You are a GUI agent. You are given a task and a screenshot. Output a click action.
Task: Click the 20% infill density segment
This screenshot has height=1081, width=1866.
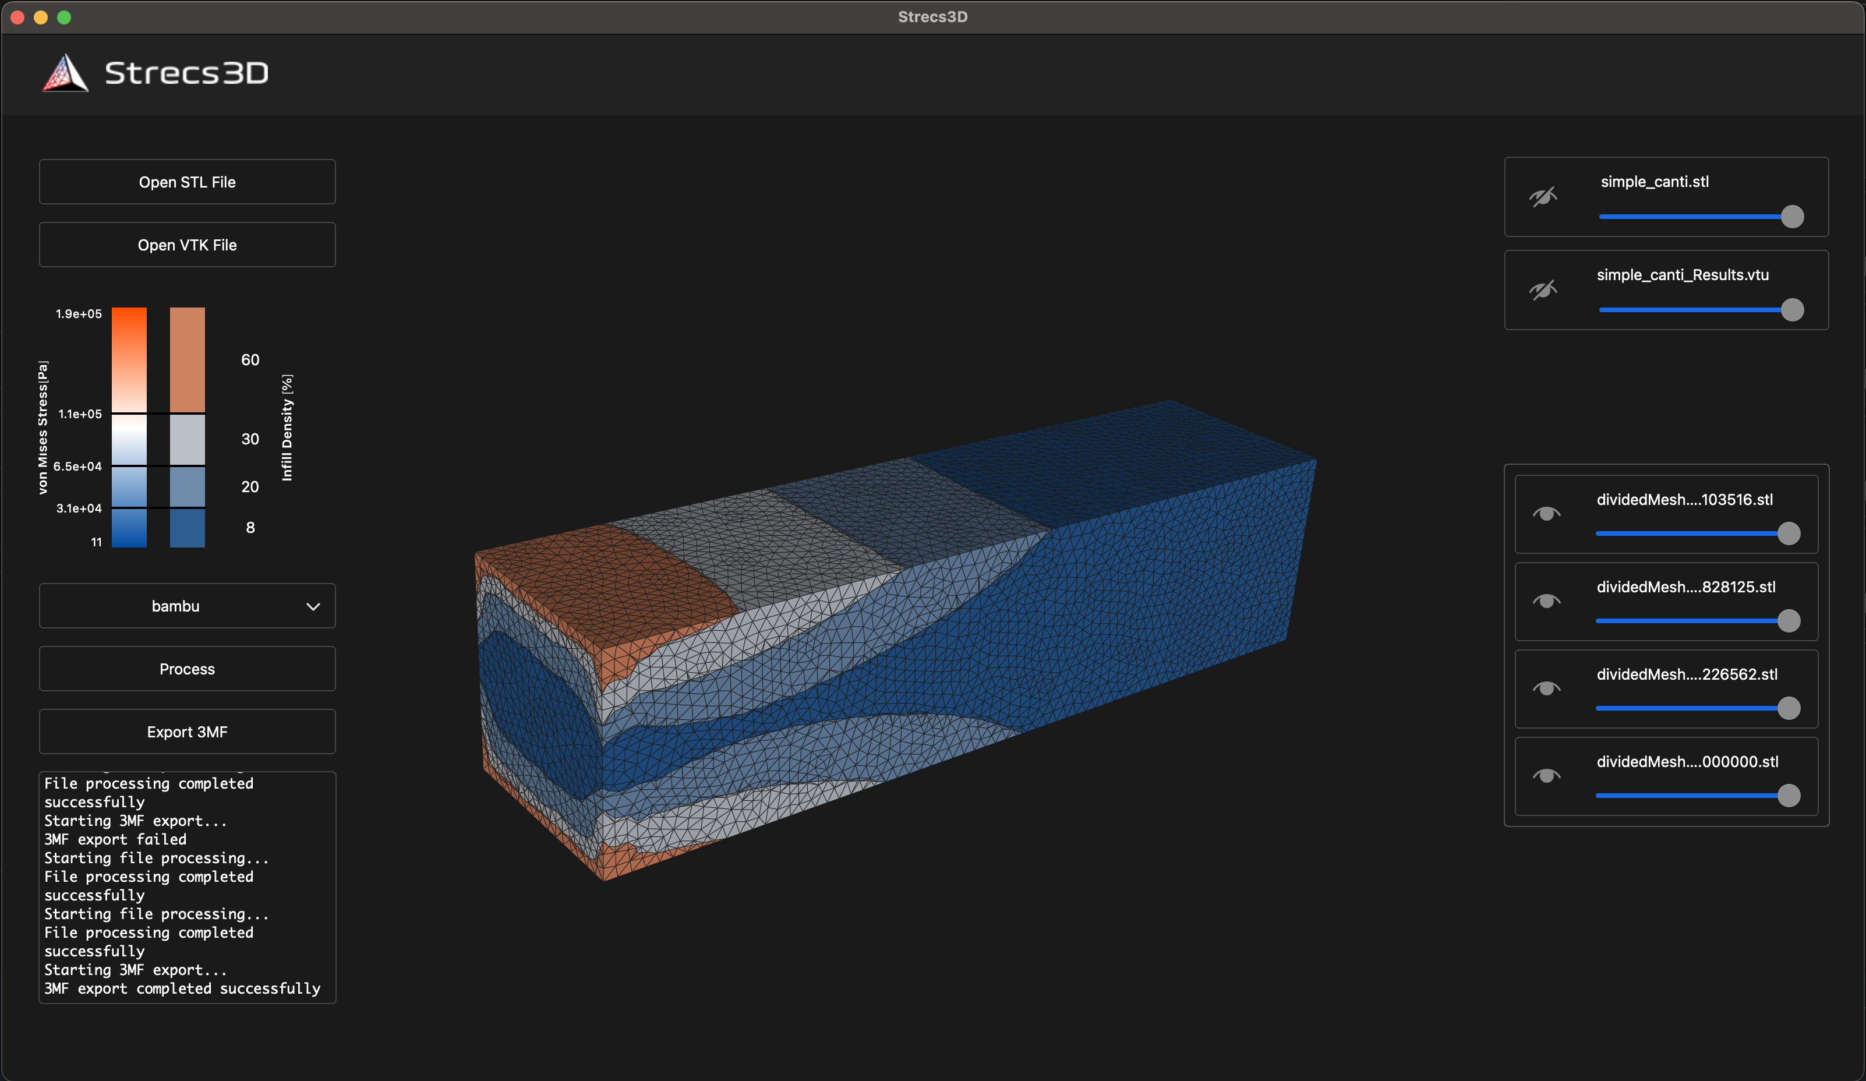(188, 486)
